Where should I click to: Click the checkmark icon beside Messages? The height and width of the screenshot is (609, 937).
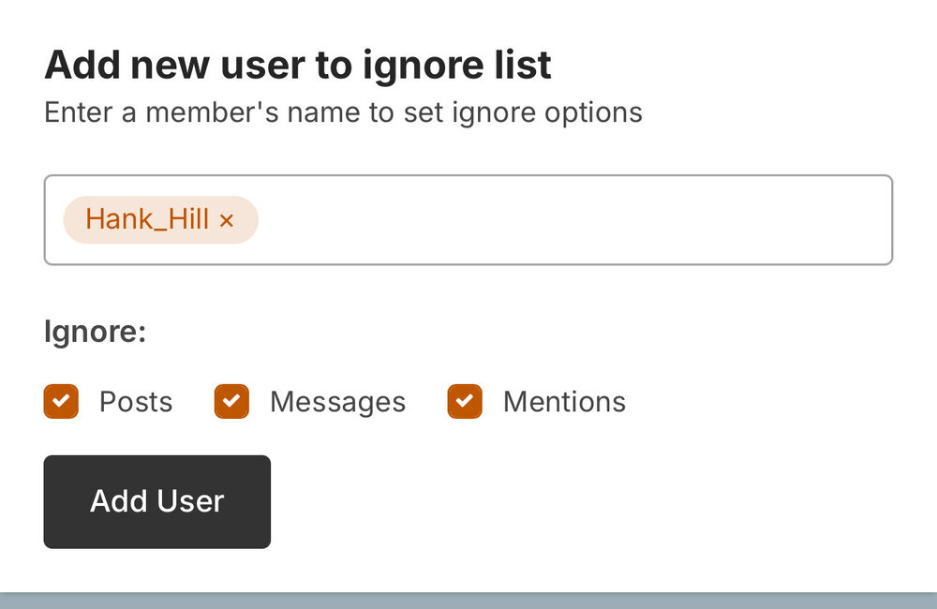[x=231, y=402]
